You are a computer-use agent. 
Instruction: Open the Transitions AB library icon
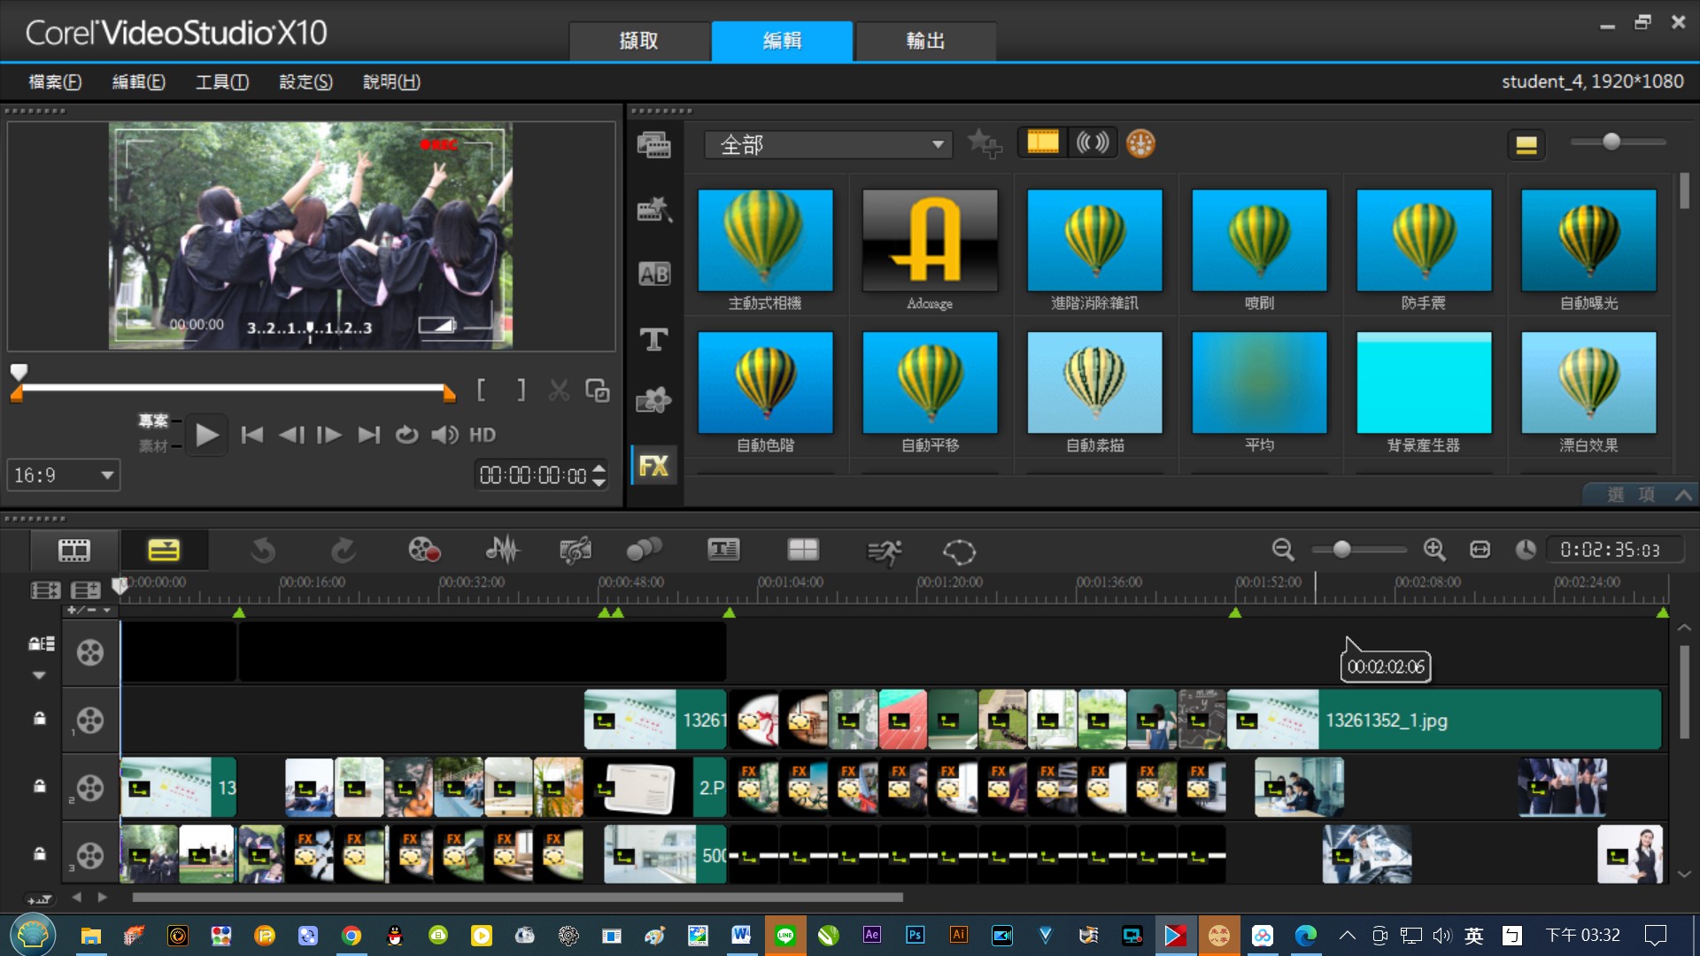coord(654,274)
